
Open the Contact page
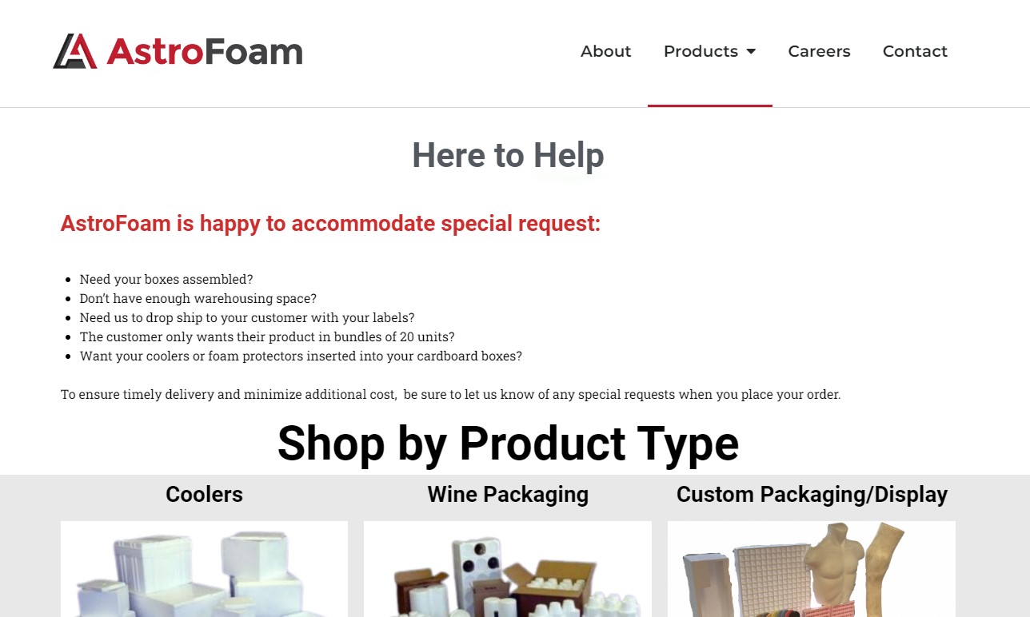[915, 51]
